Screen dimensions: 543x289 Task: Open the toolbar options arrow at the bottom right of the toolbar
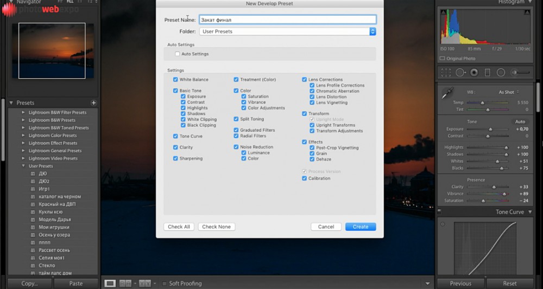coord(427,284)
